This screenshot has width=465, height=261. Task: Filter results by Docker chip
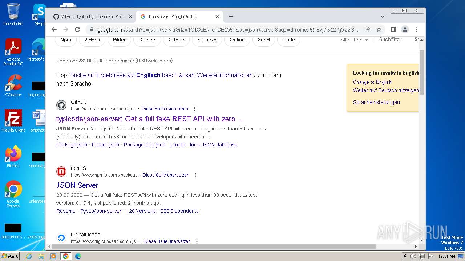click(x=147, y=40)
